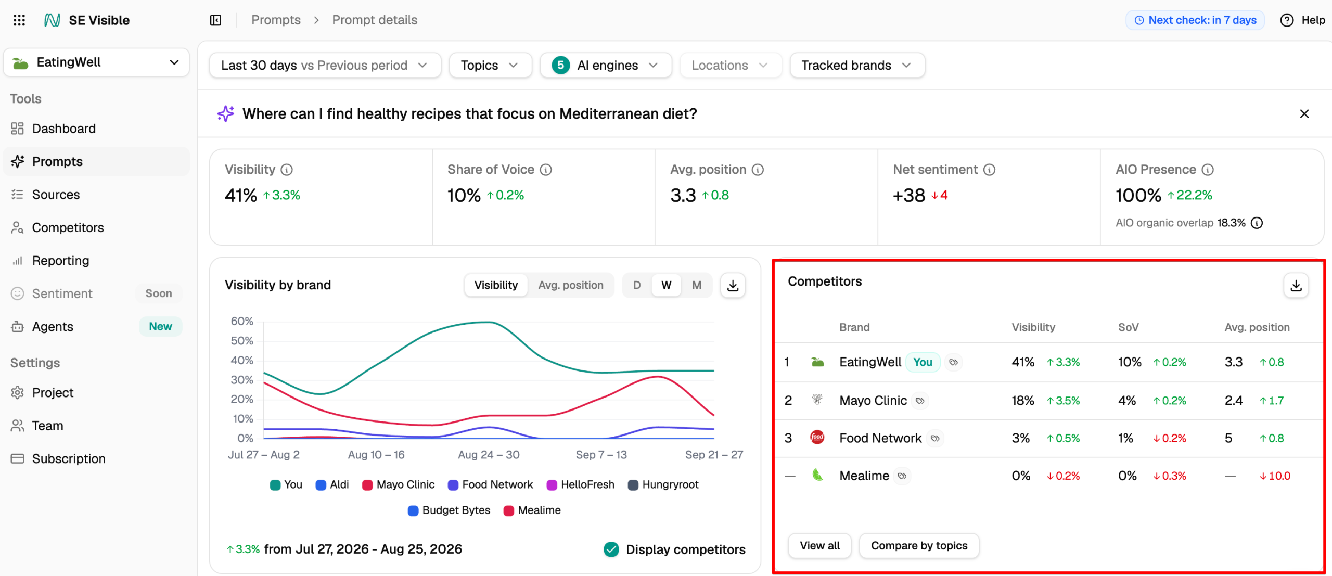Download the Competitors table
This screenshot has width=1332, height=576.
[x=1296, y=285]
